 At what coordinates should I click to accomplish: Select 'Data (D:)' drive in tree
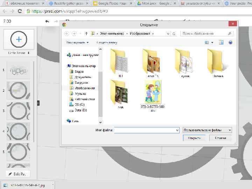tap(78, 110)
